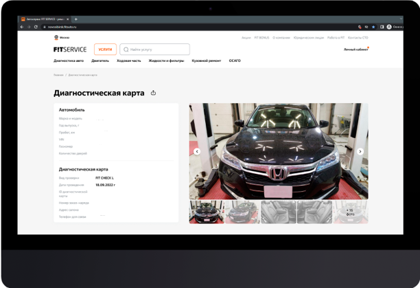Image resolution: width=420 pixels, height=288 pixels.
Task: Open the Контакты СТО top link
Action: coord(358,38)
